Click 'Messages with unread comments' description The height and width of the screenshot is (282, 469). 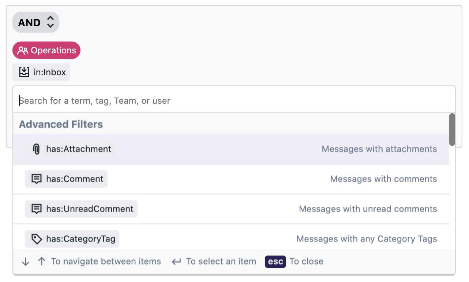click(368, 209)
